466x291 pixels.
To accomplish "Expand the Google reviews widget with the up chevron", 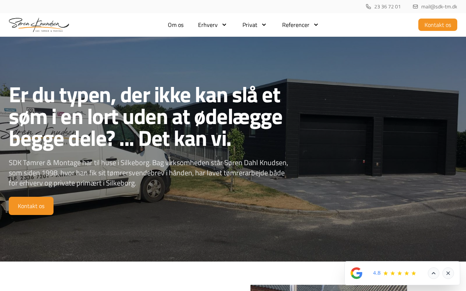I will (x=434, y=273).
